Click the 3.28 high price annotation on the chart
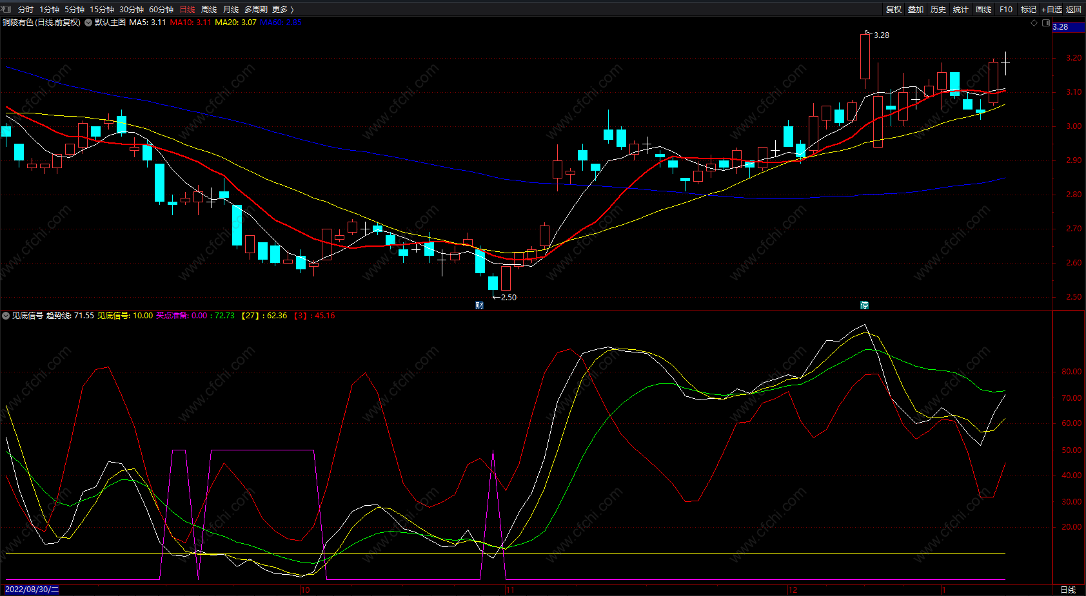The image size is (1086, 596). [881, 35]
